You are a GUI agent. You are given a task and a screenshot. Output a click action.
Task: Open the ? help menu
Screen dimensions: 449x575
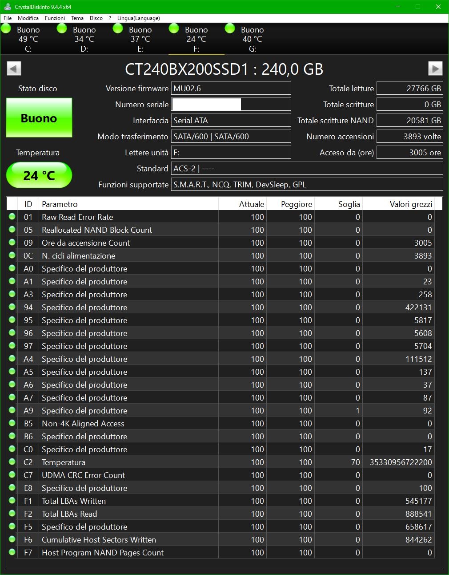click(x=110, y=18)
